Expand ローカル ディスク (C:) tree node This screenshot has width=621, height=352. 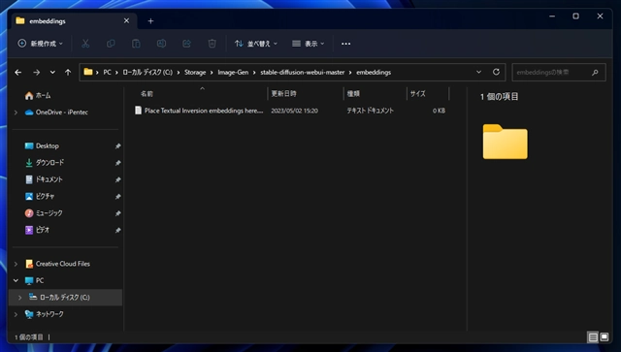coord(19,298)
